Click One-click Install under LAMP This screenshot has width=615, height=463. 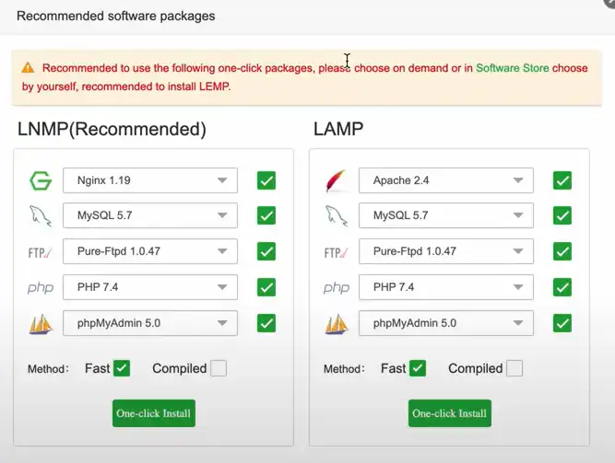[x=449, y=413]
